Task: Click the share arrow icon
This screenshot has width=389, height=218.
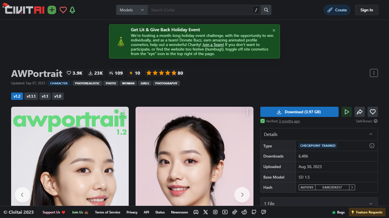Action: (x=360, y=112)
